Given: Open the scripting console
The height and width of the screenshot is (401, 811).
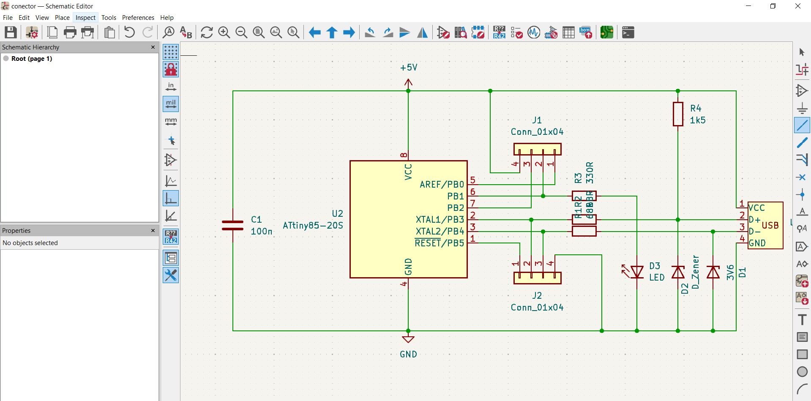Looking at the screenshot, I should [x=628, y=32].
